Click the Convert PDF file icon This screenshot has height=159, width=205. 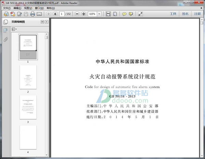[x=13, y=14]
